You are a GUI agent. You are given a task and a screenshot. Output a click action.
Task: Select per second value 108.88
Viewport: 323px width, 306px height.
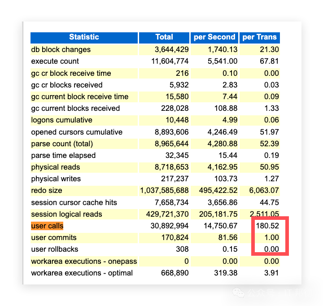226,109
